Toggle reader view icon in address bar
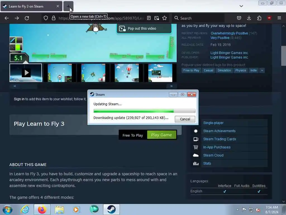This screenshot has height=215, width=286. click(149, 18)
